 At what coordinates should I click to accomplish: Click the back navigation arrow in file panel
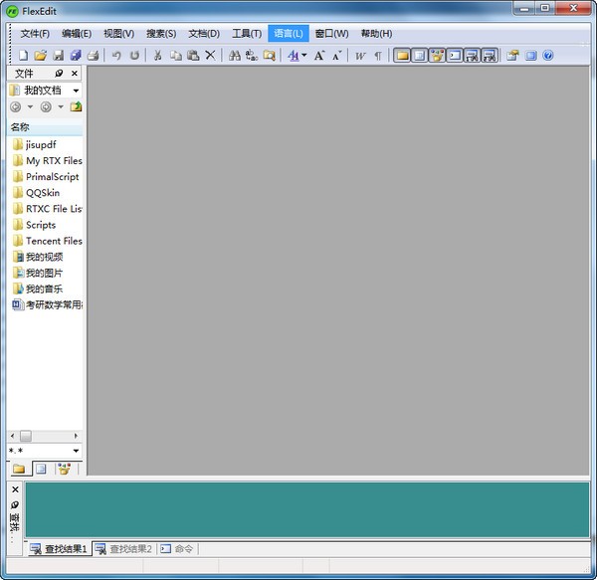(16, 106)
